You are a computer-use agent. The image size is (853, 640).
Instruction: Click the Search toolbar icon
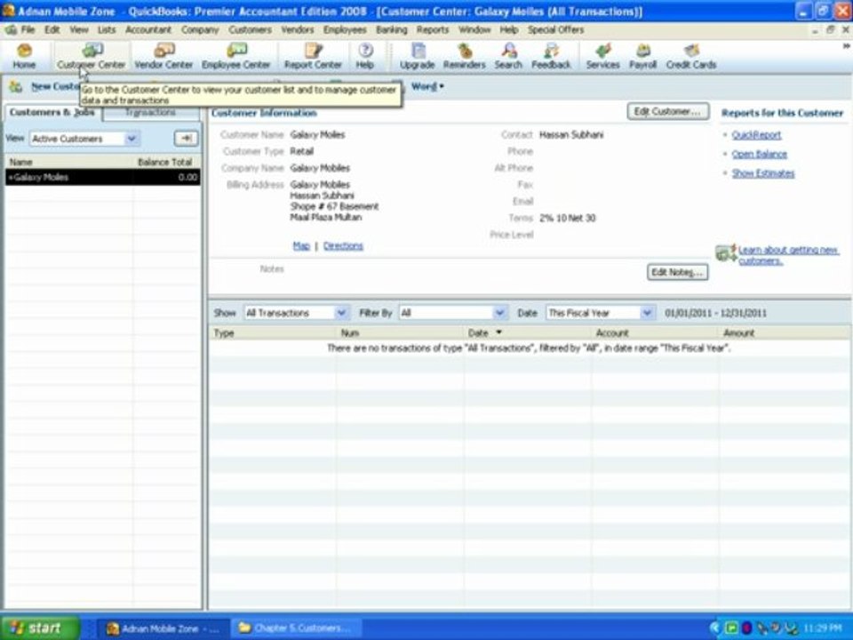point(508,57)
